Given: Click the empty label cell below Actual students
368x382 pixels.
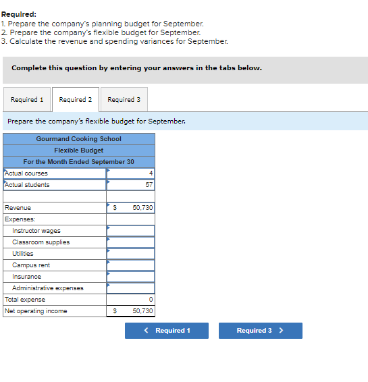Looking at the screenshot, I should pyautogui.click(x=55, y=196).
